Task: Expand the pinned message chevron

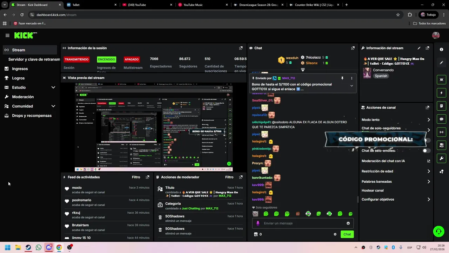Action: pyautogui.click(x=351, y=86)
